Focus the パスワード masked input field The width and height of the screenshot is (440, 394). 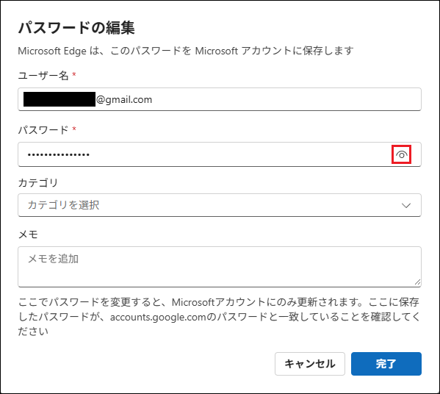pos(220,154)
